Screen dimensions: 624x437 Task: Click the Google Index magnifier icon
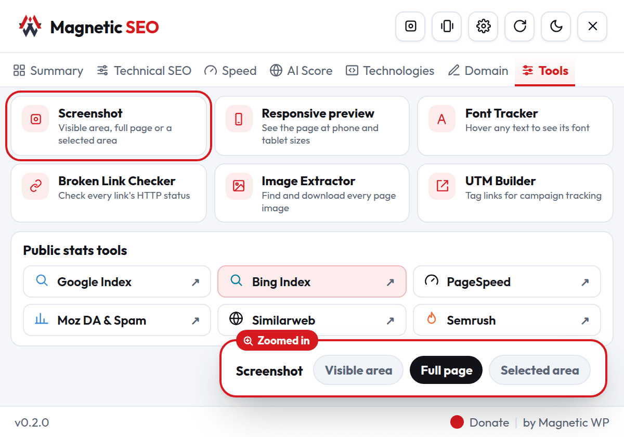(x=42, y=281)
